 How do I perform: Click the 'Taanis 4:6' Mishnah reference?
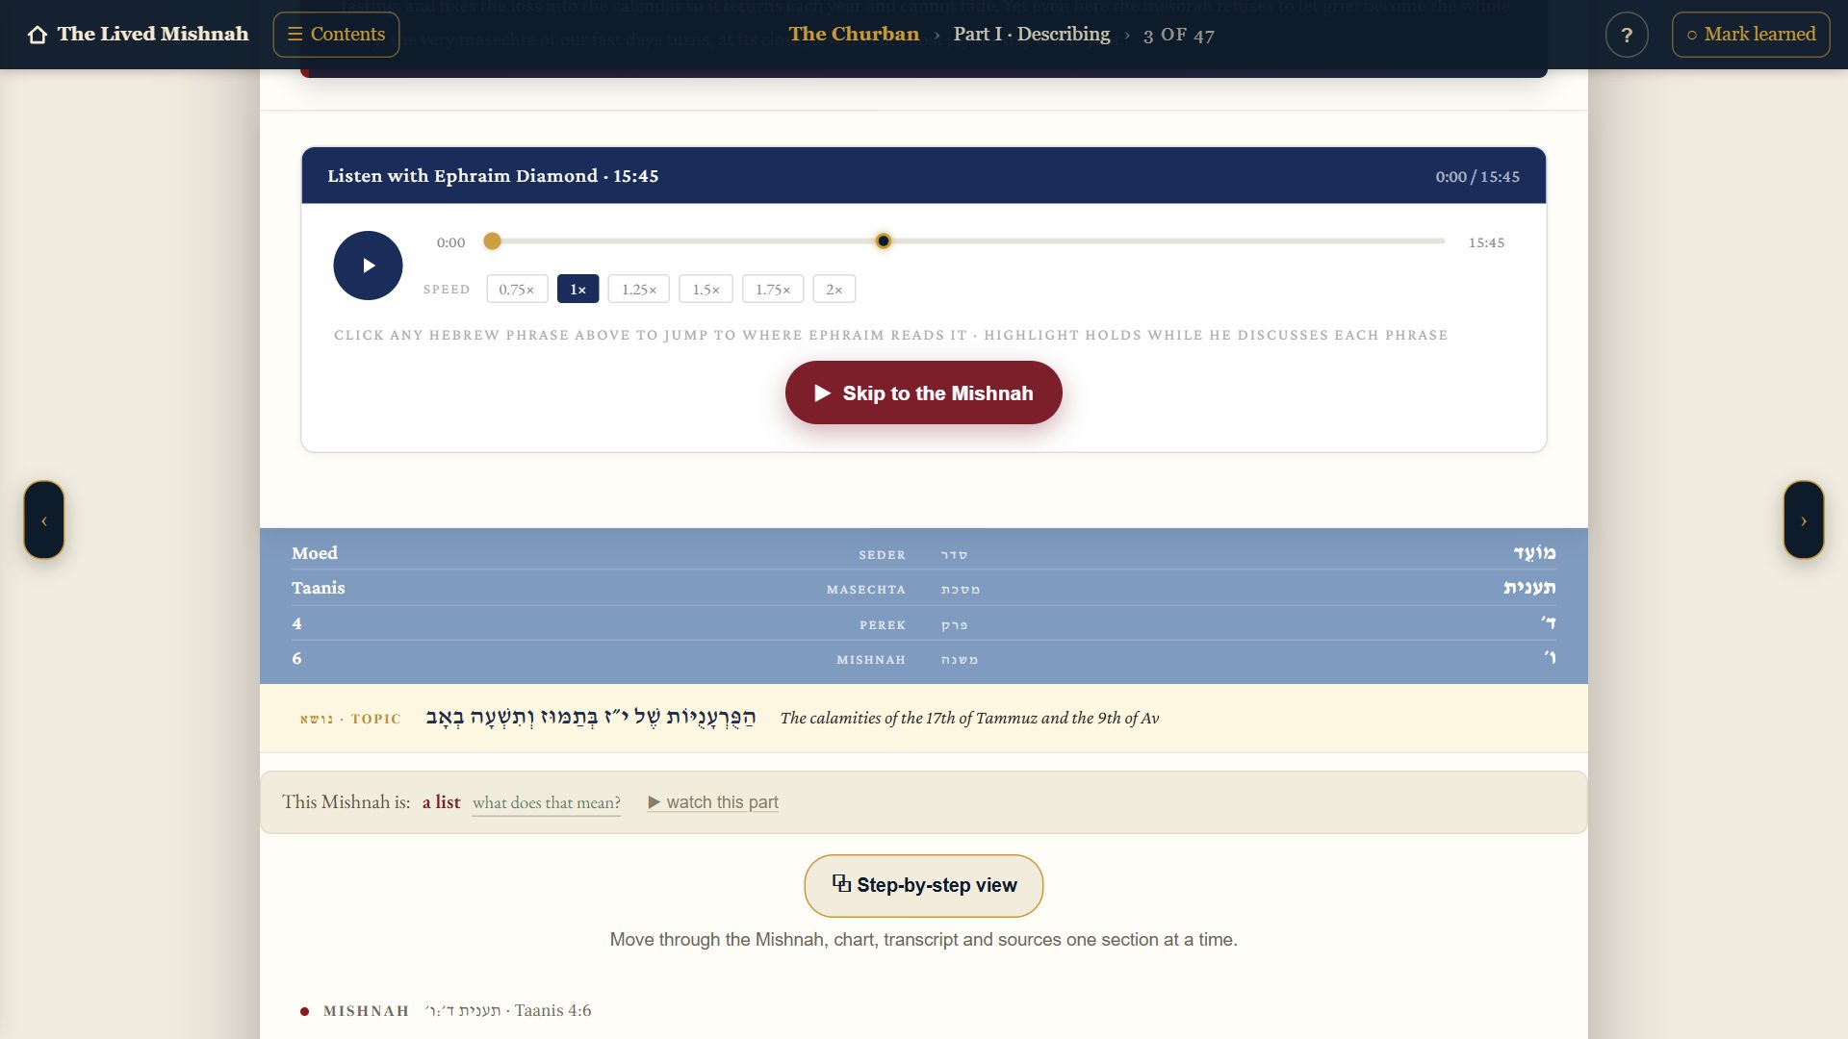(552, 1011)
